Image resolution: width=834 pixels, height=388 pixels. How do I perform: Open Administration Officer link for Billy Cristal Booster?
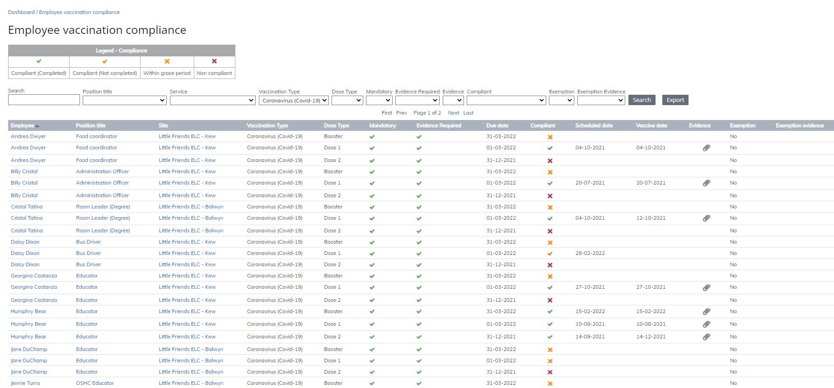(103, 171)
